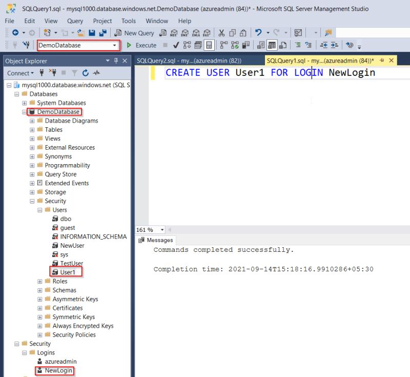Click the Save toolbar icon
Viewport: 410px width, 377px height.
[x=91, y=32]
